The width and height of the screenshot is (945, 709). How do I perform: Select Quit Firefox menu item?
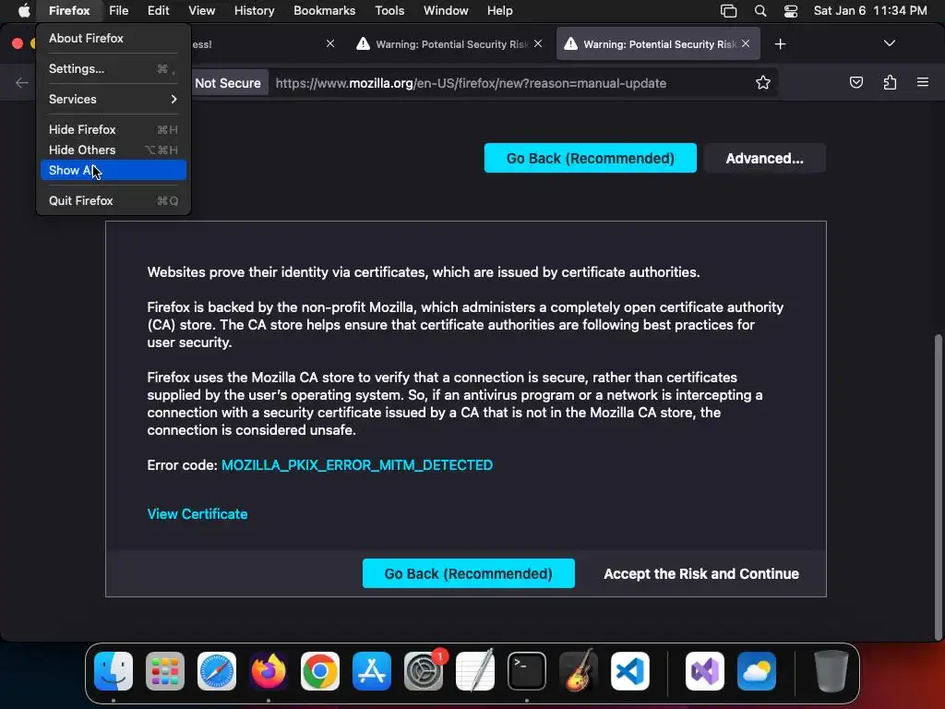(x=114, y=200)
